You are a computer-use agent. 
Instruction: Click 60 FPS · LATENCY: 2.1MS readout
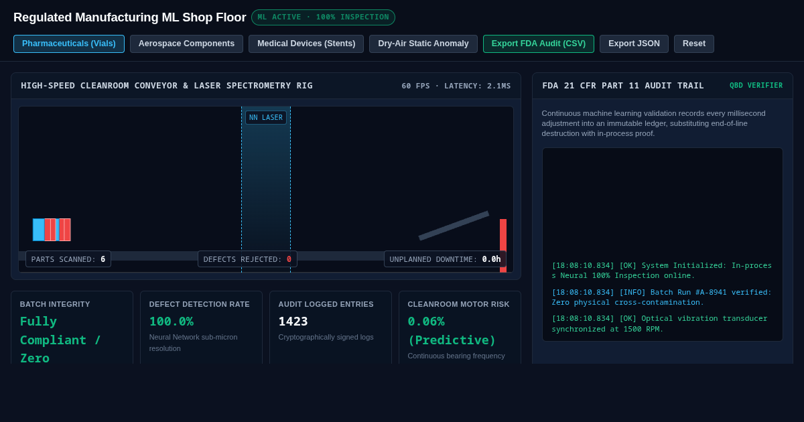pos(456,86)
